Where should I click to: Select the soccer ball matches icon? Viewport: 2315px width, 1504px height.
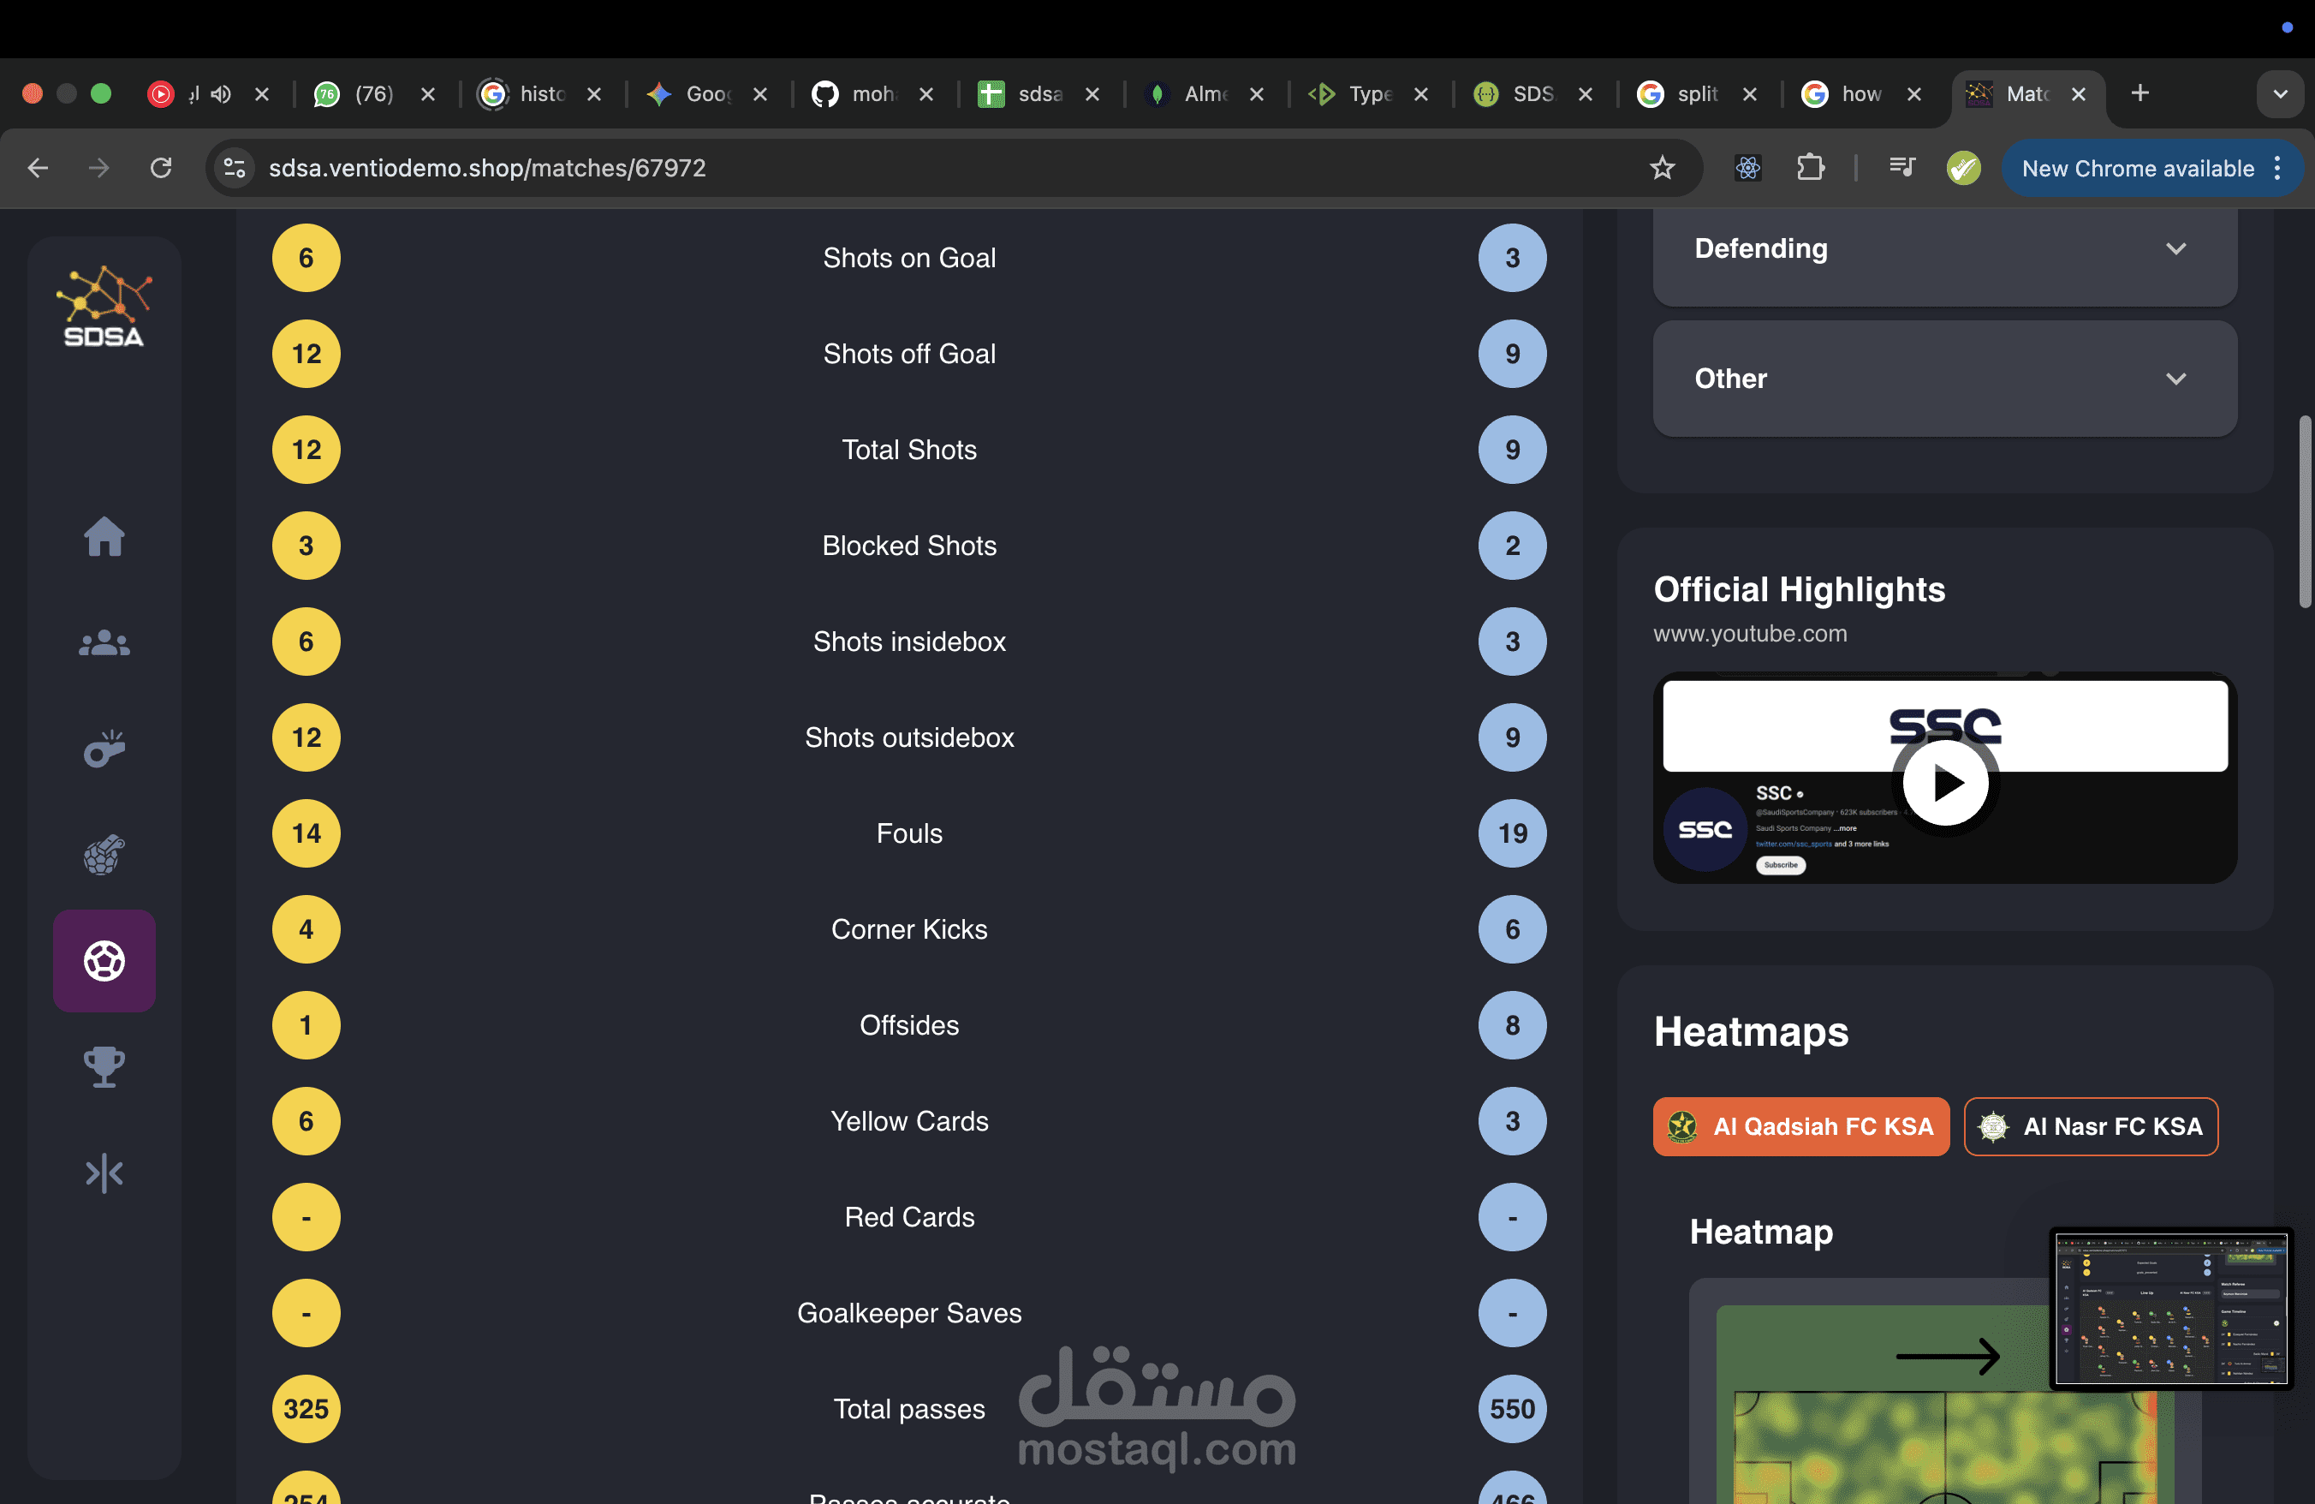[x=104, y=961]
